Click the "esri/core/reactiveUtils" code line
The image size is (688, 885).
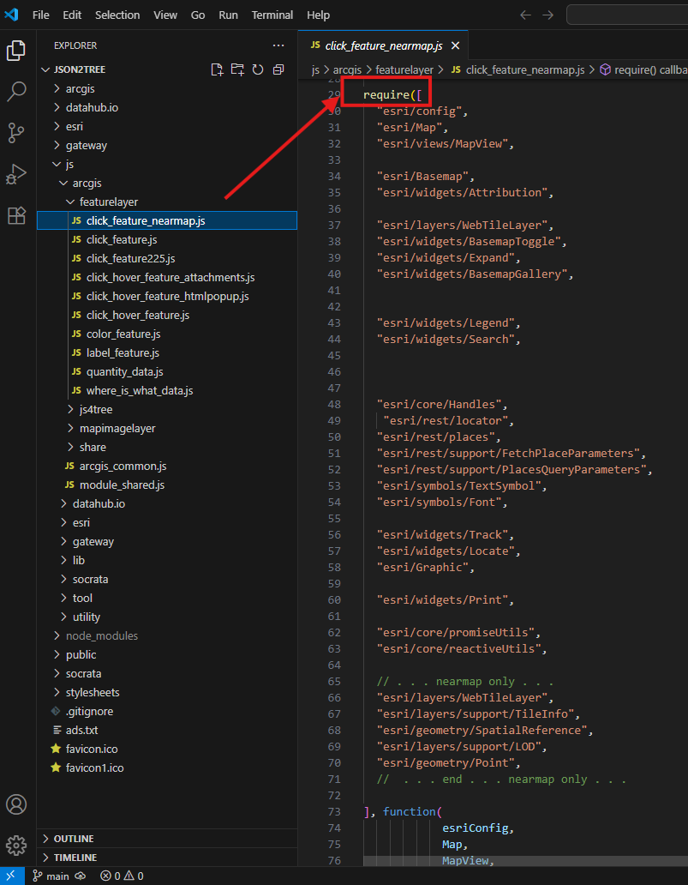pos(462,648)
